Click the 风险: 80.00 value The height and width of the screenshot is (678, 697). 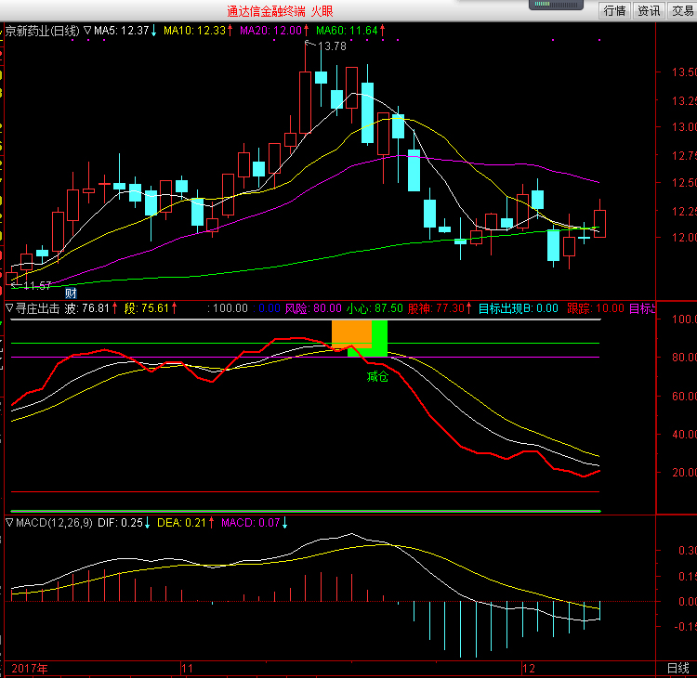tap(313, 308)
